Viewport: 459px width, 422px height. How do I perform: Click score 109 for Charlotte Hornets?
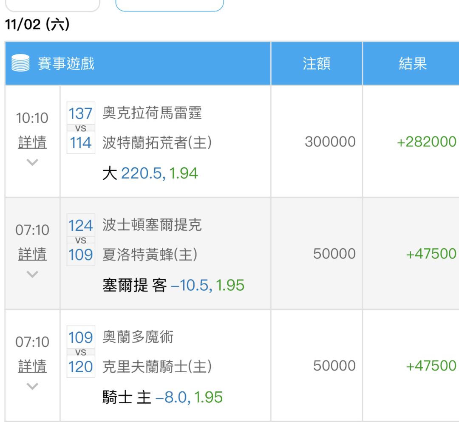pos(81,255)
